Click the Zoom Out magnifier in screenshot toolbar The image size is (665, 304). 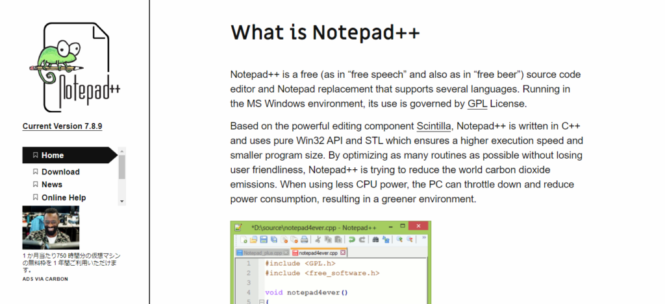[410, 240]
